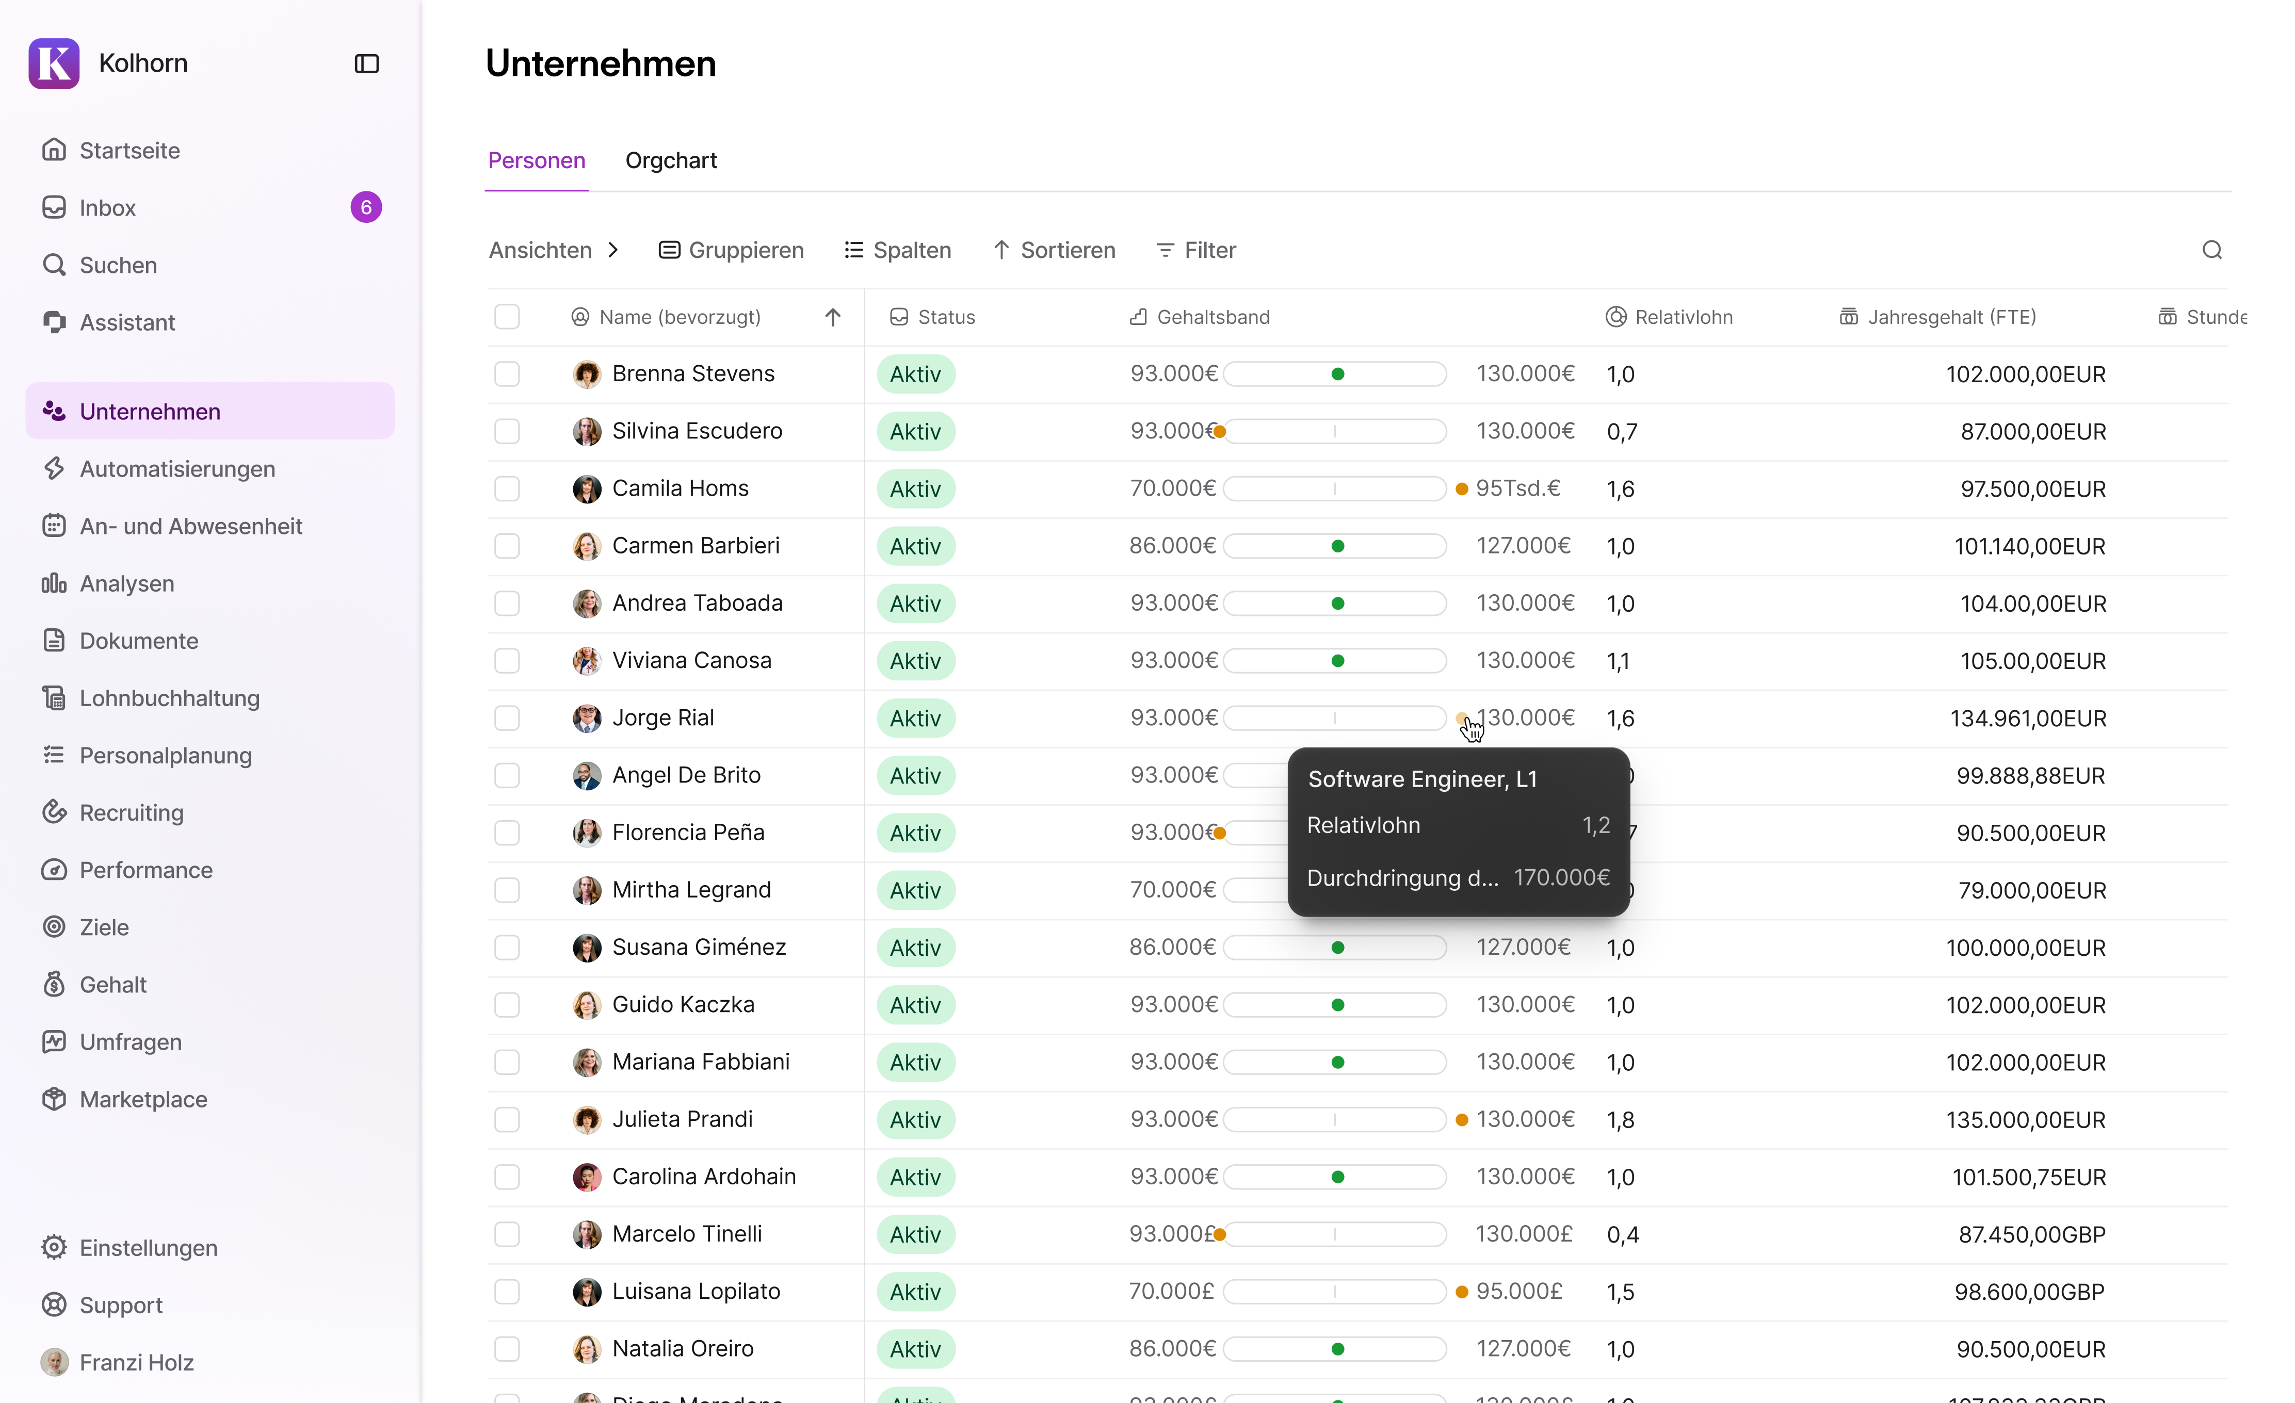
Task: Open the Spalten columns dropdown
Action: pyautogui.click(x=898, y=250)
